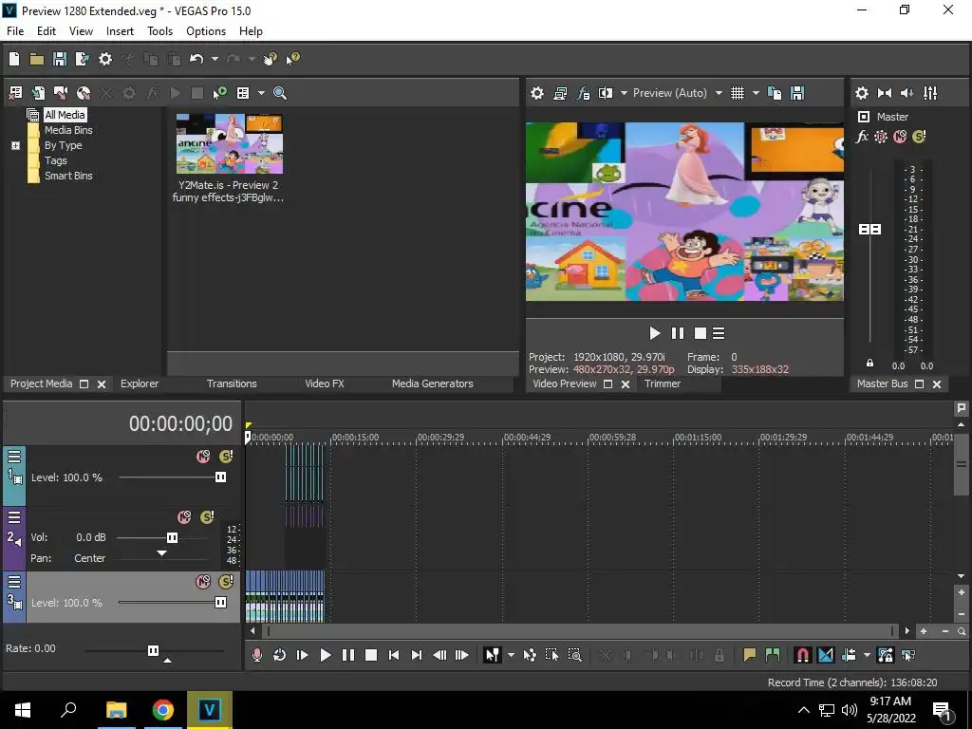Image resolution: width=972 pixels, height=729 pixels.
Task: Open Master Bus audio properties gear
Action: point(862,93)
